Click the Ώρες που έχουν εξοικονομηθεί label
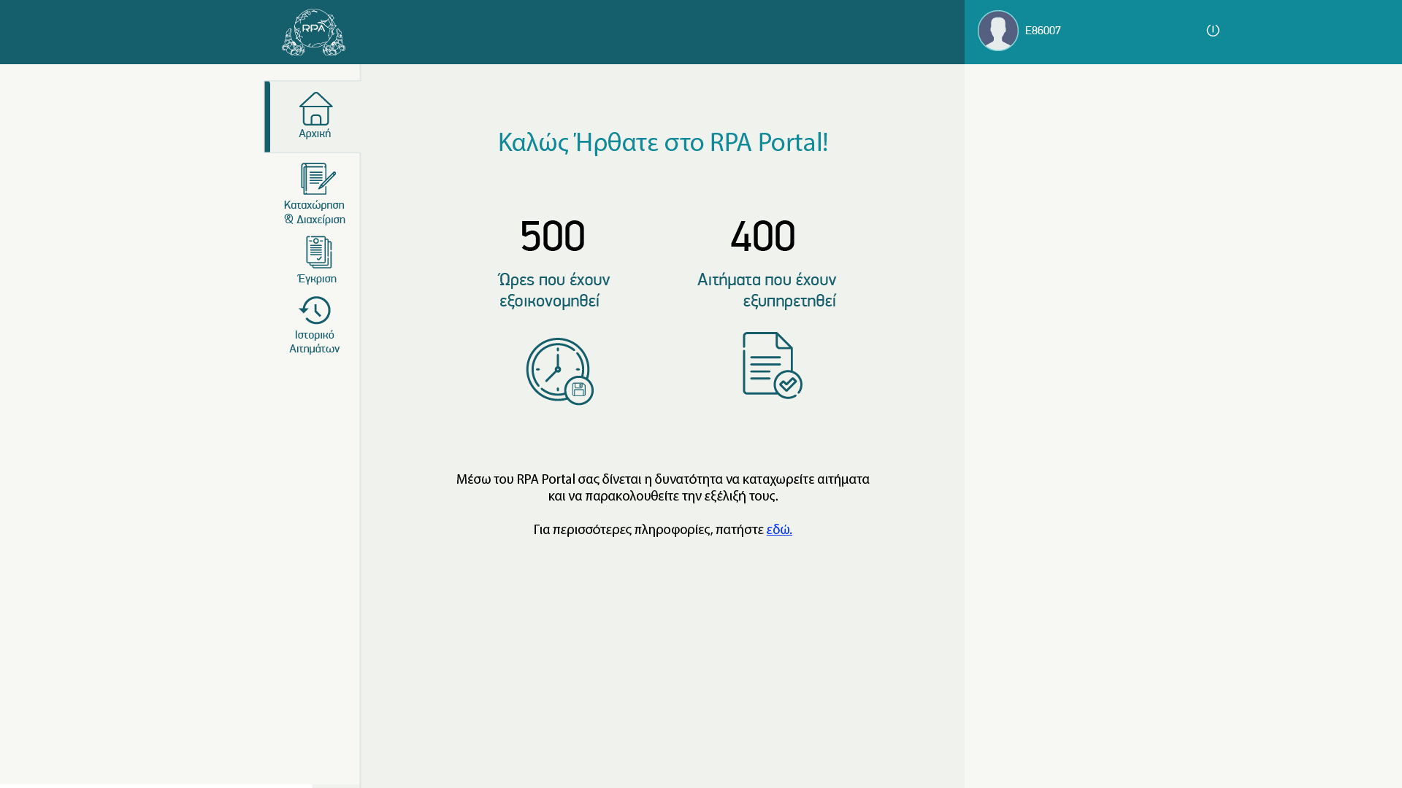The image size is (1402, 788). (x=553, y=290)
